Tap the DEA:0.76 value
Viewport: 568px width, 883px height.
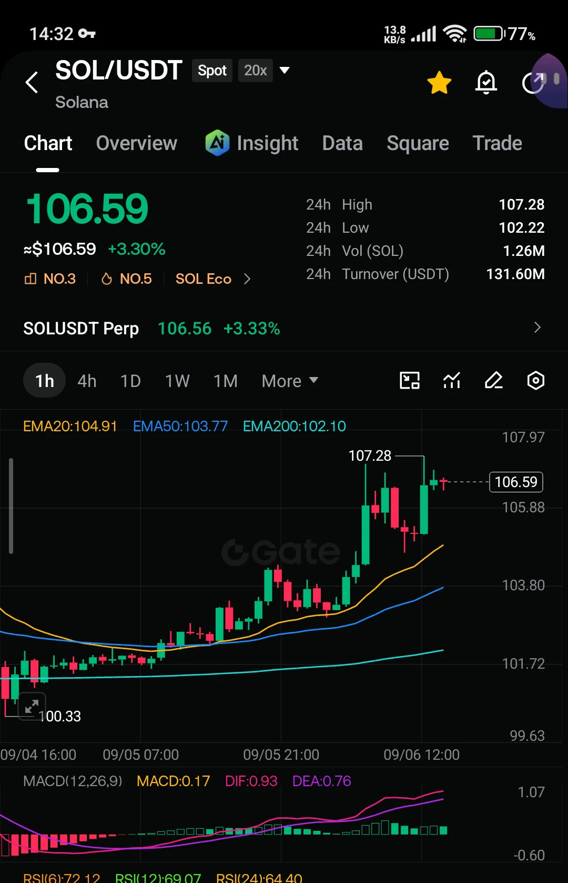321,781
